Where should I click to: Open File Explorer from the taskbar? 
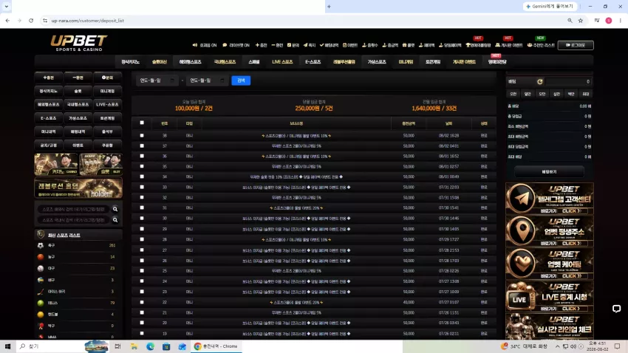[134, 346]
